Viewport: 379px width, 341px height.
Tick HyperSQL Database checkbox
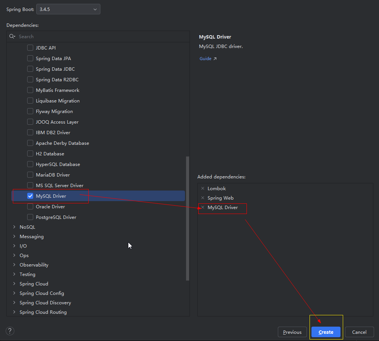(30, 164)
